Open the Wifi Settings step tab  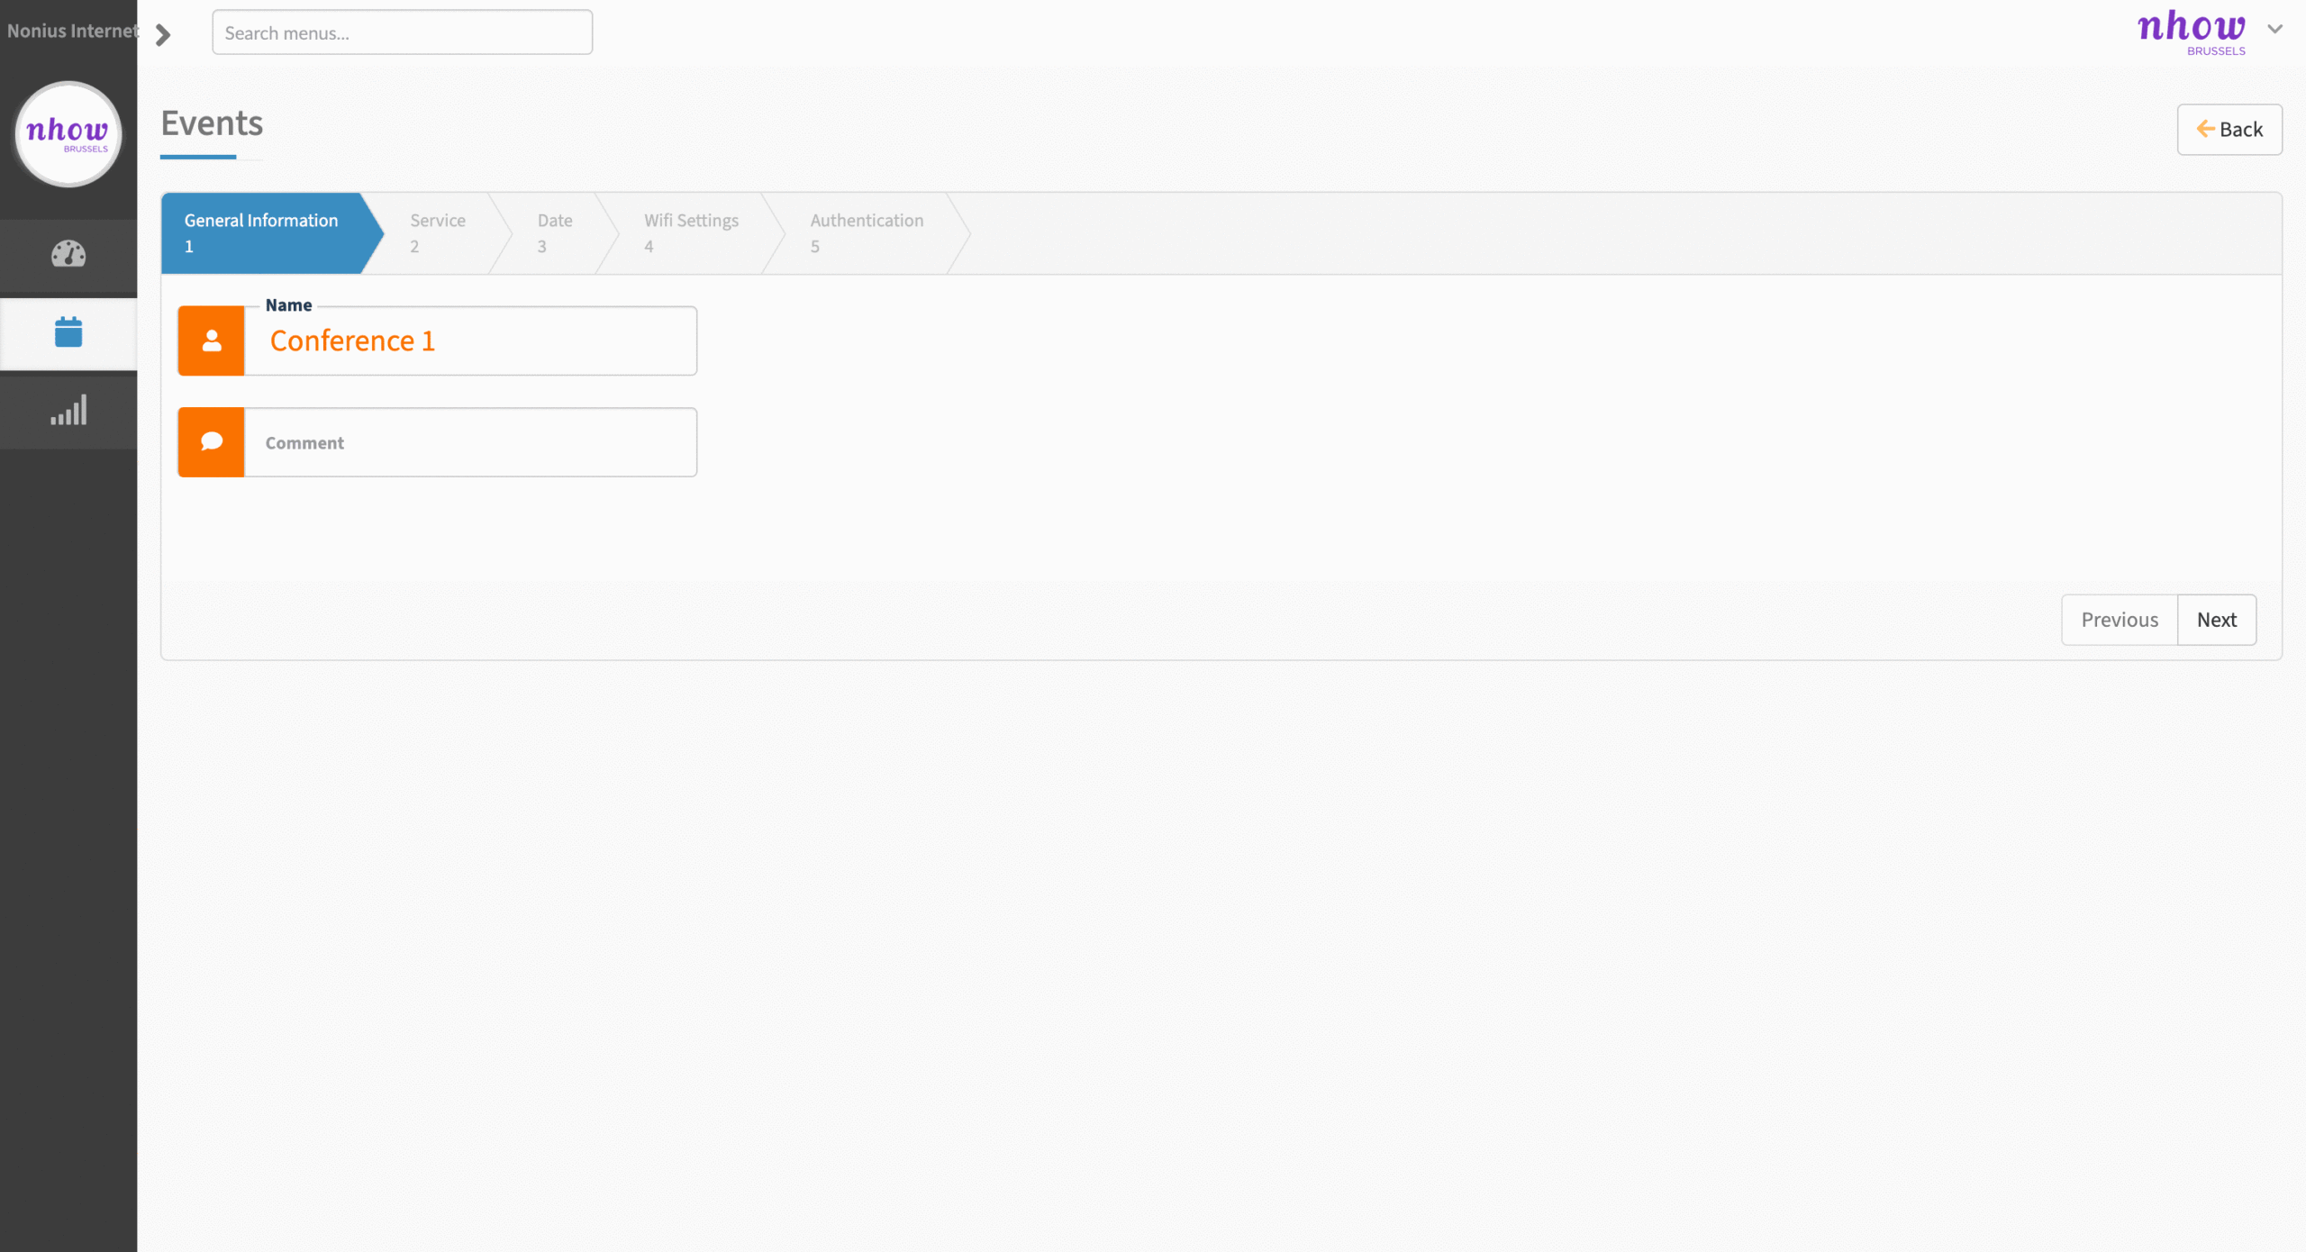tap(691, 232)
